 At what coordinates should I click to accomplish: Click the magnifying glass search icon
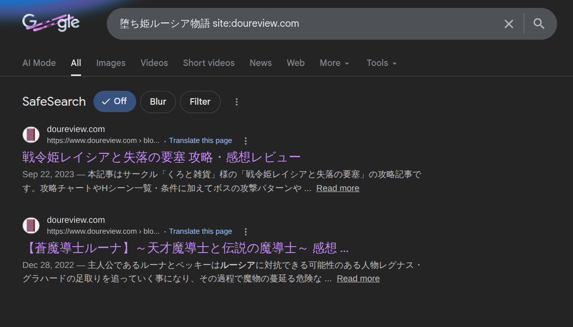539,24
